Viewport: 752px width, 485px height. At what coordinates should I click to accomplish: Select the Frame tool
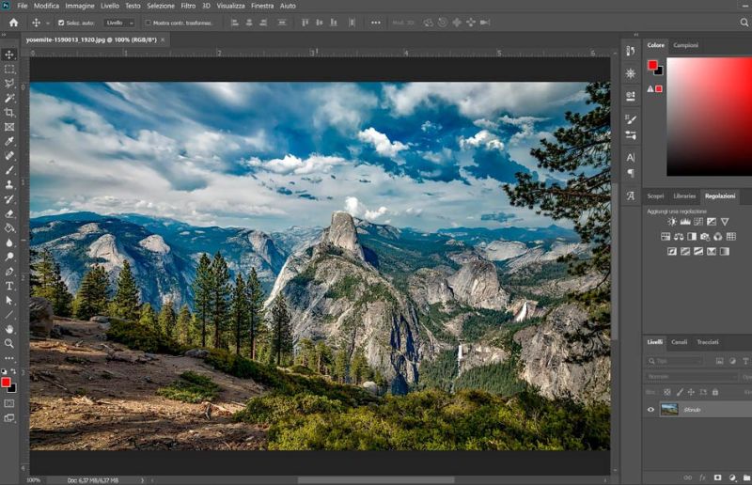[x=9, y=127]
